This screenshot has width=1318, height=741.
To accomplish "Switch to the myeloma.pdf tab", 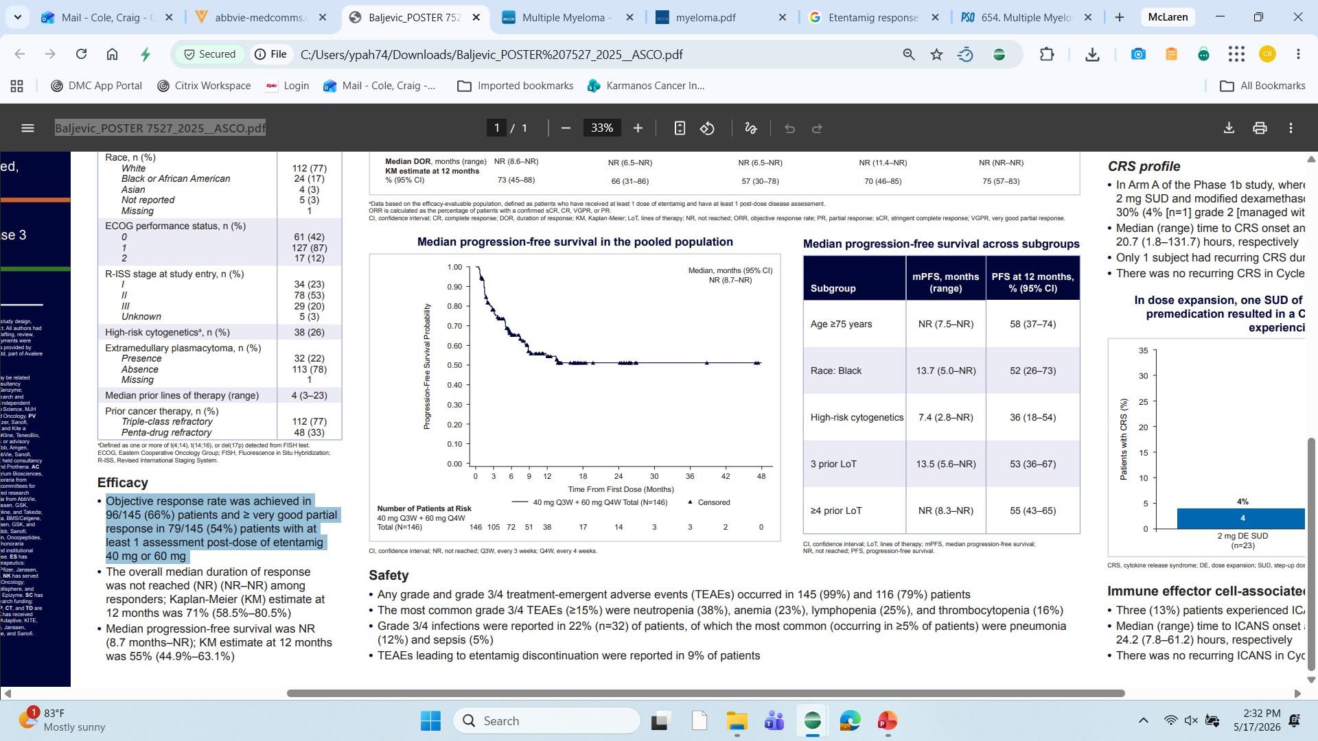I will pyautogui.click(x=721, y=18).
